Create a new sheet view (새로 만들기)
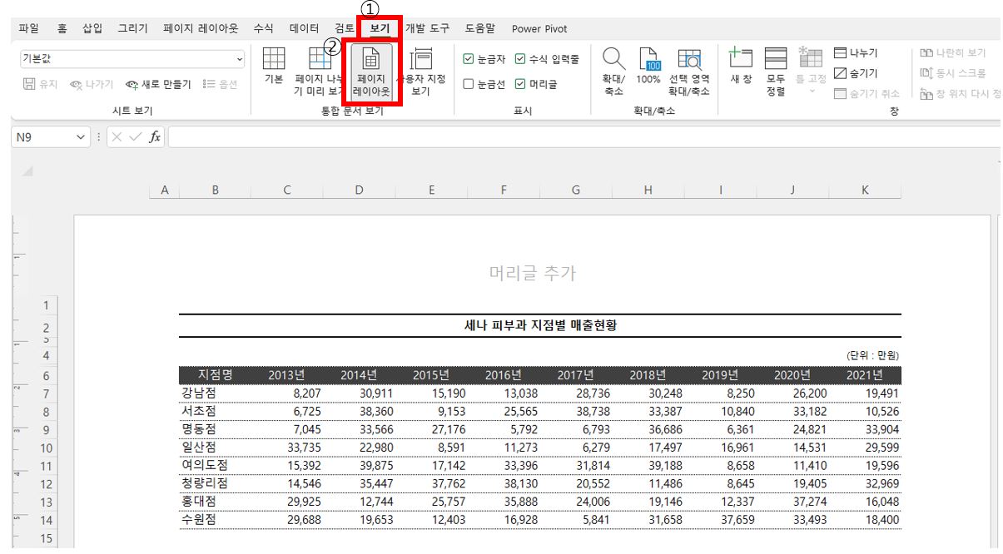Image resolution: width=1003 pixels, height=554 pixels. coord(158,84)
